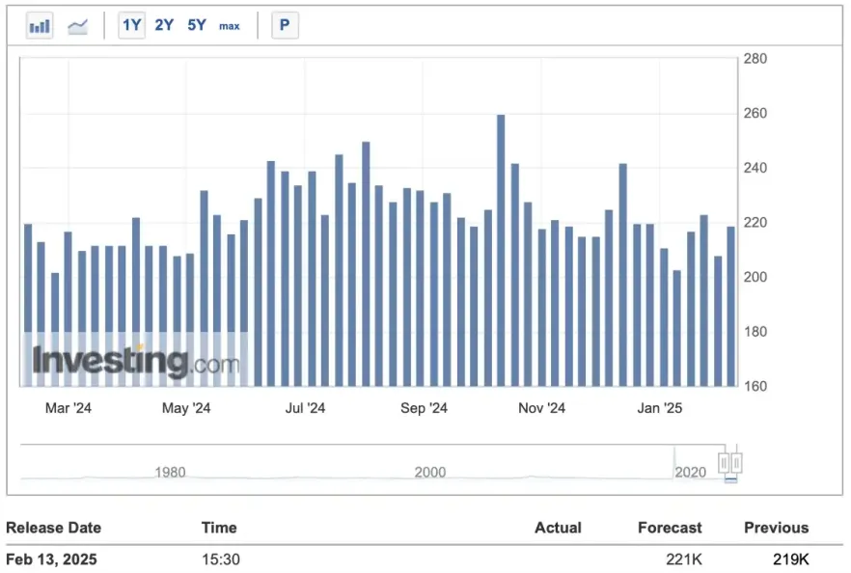Click the leftmost bar in the chart

[x=28, y=305]
